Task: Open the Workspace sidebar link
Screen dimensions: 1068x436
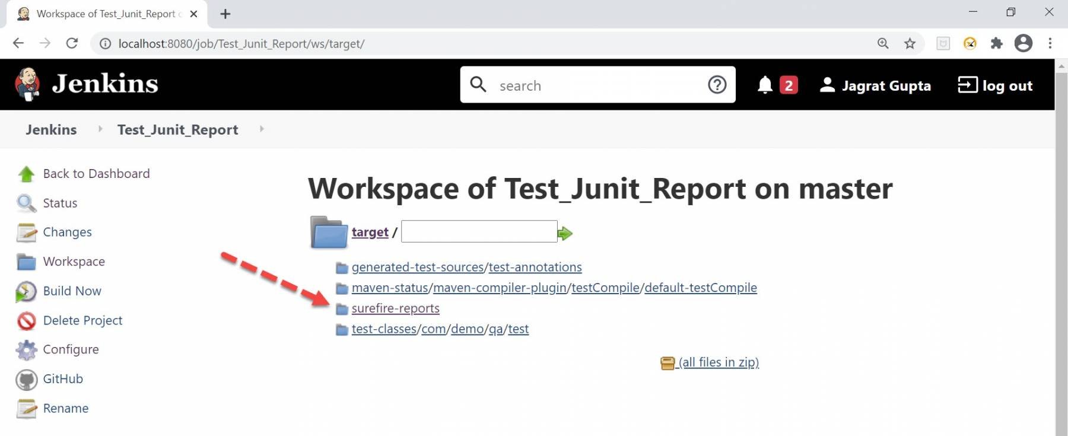Action: (x=74, y=262)
